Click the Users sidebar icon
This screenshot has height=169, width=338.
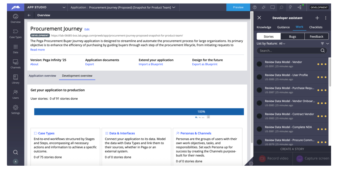coord(16,94)
